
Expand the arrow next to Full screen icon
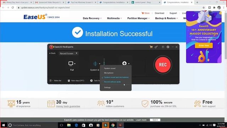point(75,64)
